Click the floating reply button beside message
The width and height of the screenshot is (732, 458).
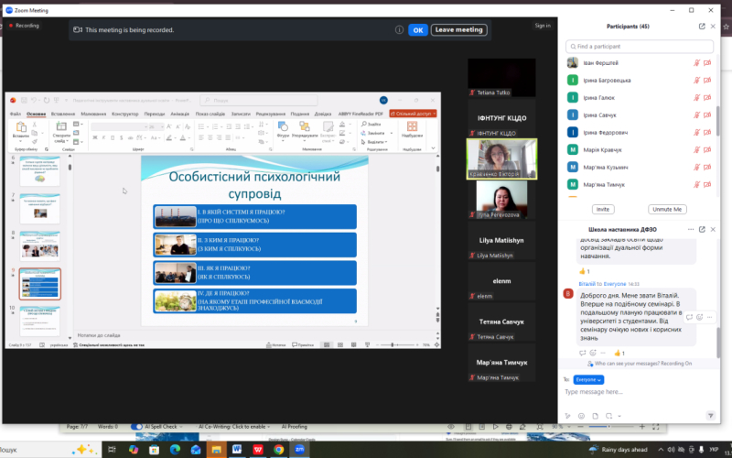[690, 317]
